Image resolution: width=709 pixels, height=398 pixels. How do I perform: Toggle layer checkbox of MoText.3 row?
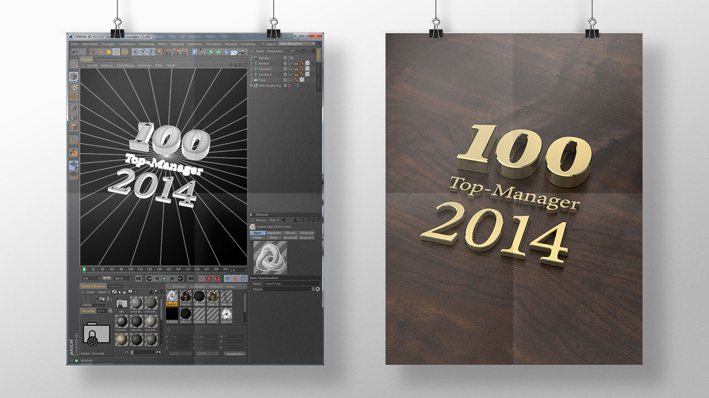(x=285, y=74)
